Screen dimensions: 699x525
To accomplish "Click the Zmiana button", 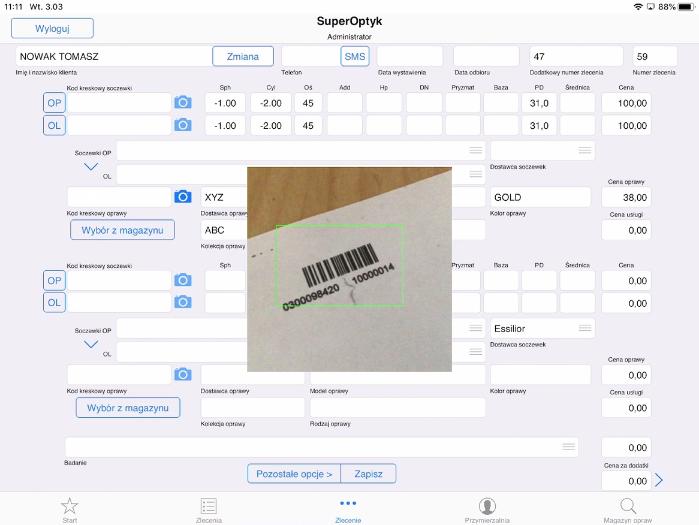I will [x=243, y=56].
